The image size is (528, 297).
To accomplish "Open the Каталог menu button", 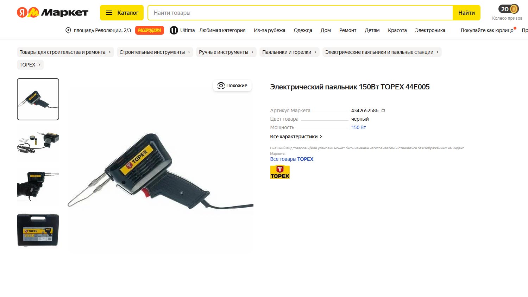I will click(x=122, y=13).
